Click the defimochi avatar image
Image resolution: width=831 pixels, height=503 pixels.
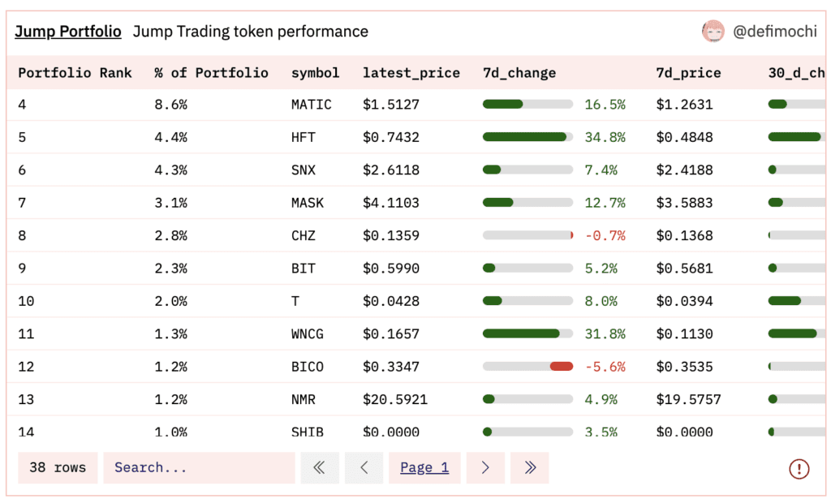click(x=713, y=32)
